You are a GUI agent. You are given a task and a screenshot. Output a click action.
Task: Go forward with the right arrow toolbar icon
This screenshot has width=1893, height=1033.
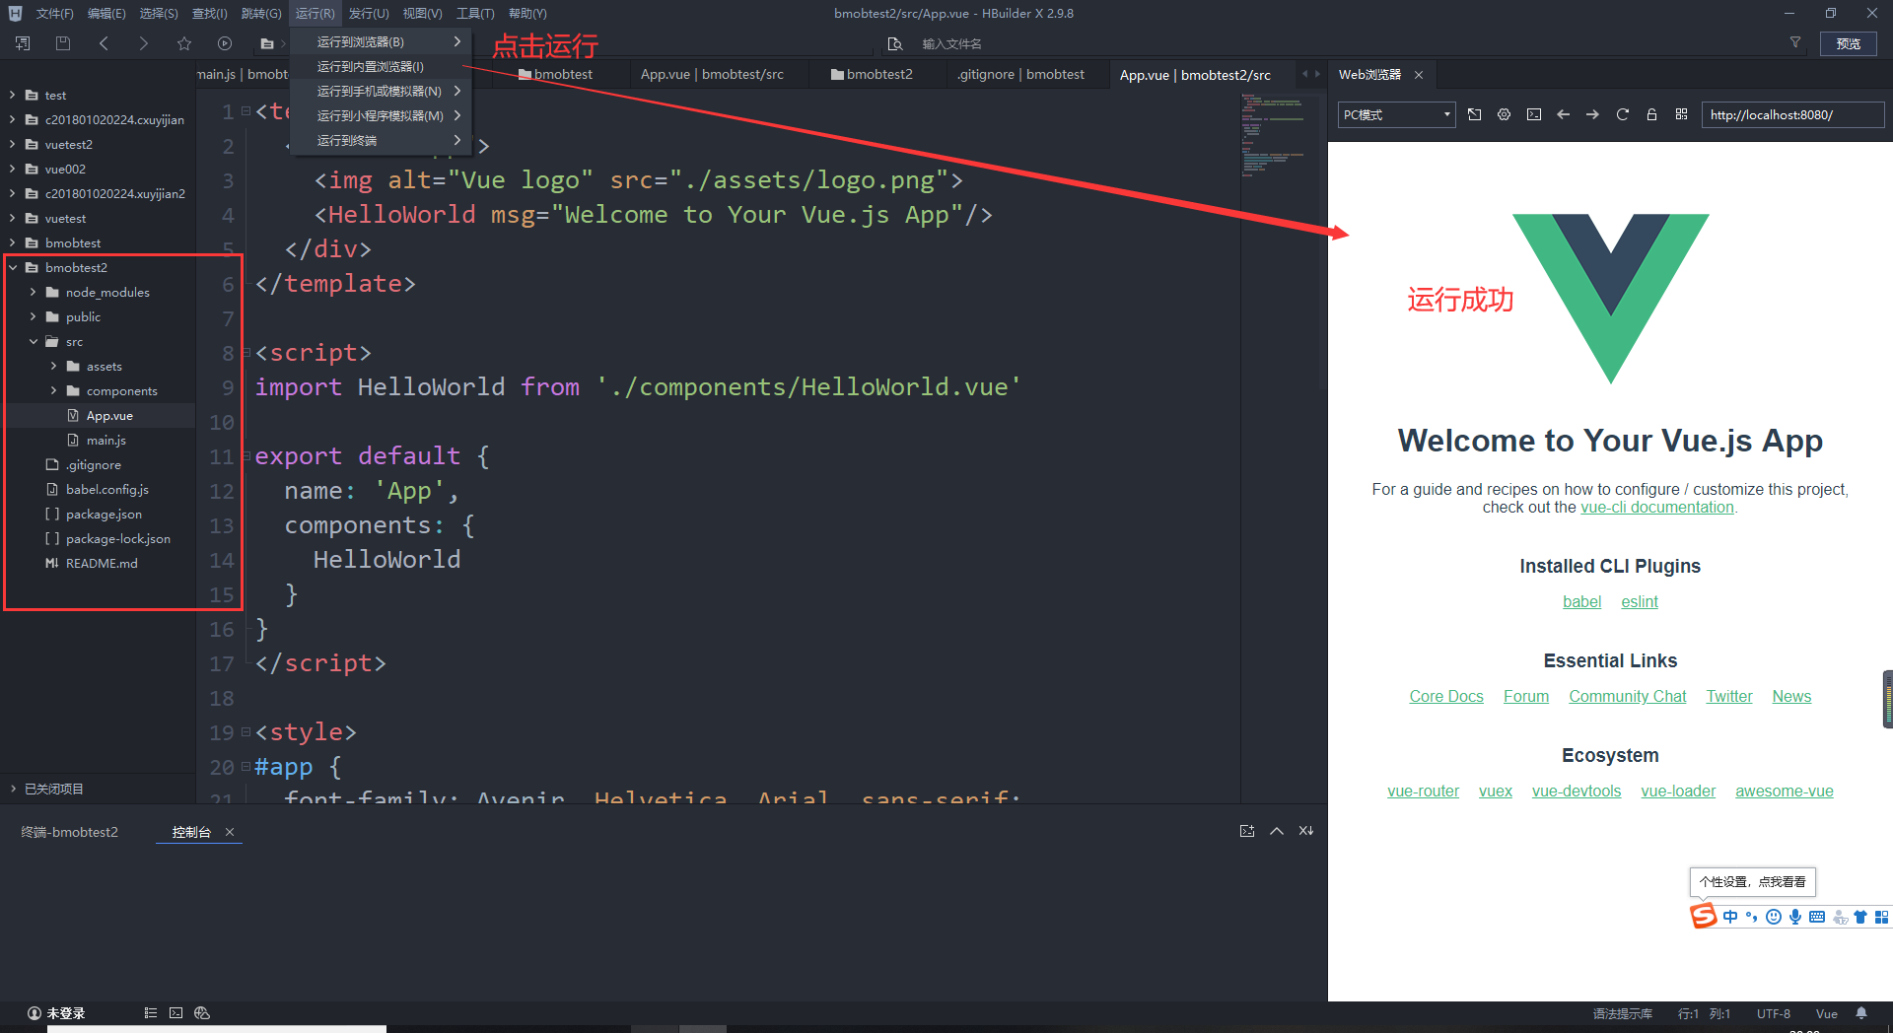click(144, 43)
